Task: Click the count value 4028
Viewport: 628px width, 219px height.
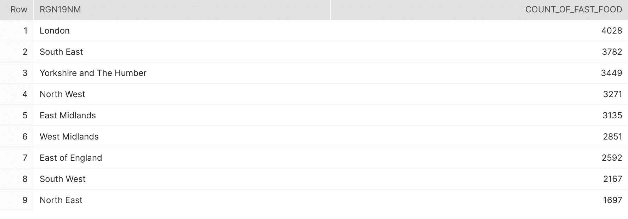Action: tap(612, 31)
